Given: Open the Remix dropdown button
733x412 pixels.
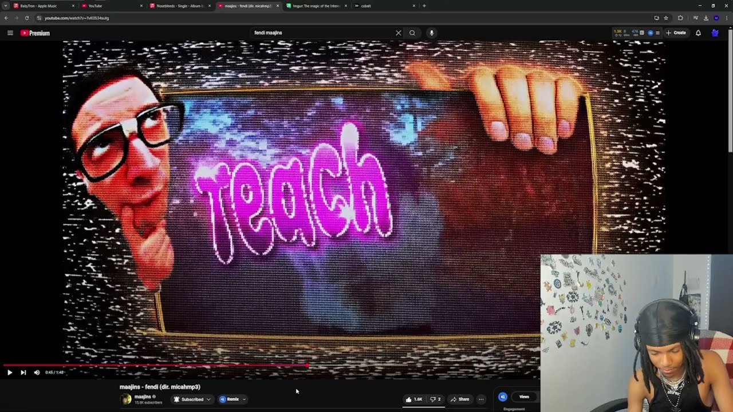Looking at the screenshot, I should [x=232, y=399].
